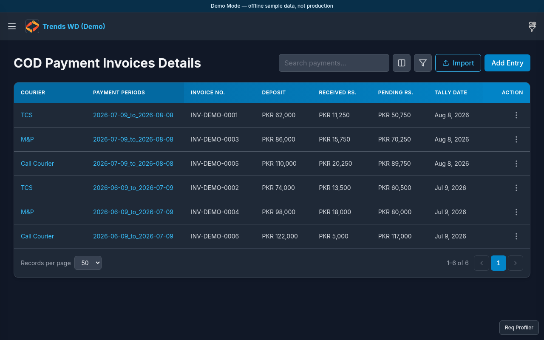Open the Trends WD (Demo) home link
The image size is (544, 340).
(x=74, y=26)
